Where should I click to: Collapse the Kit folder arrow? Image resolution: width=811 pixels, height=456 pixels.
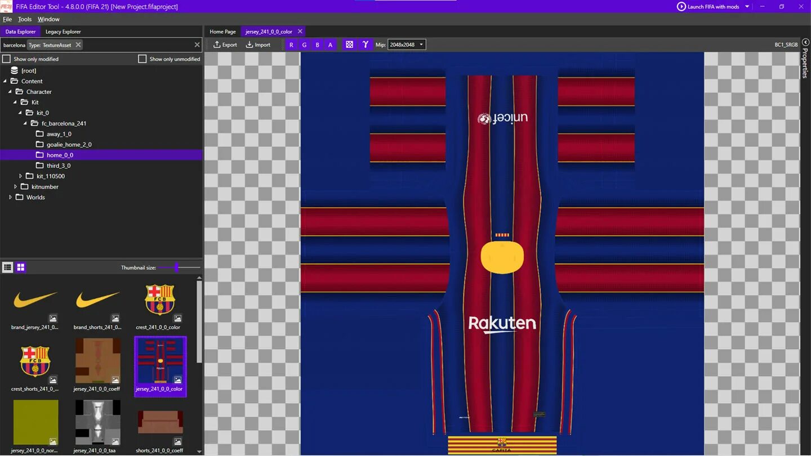click(15, 102)
